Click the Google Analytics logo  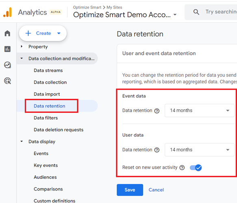[x=8, y=12]
